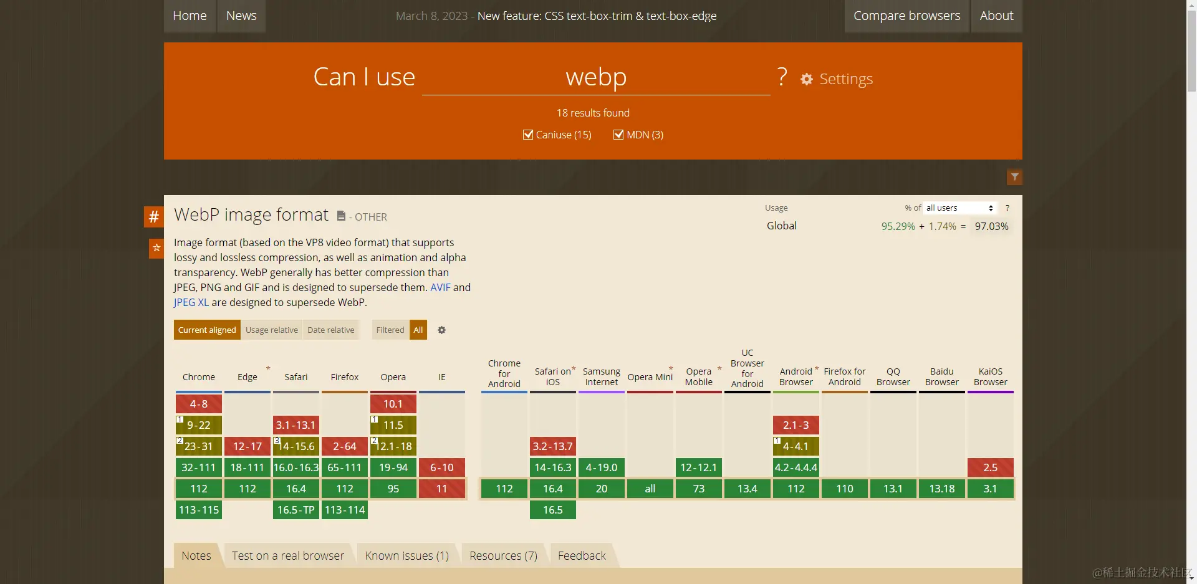Open the Resources (7) tab

tap(503, 555)
